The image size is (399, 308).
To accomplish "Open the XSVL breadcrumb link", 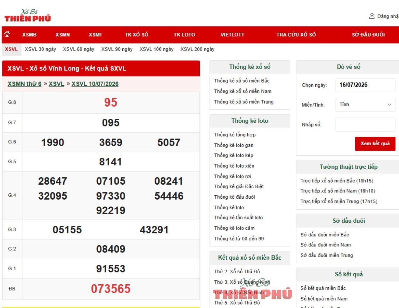I will 57,84.
